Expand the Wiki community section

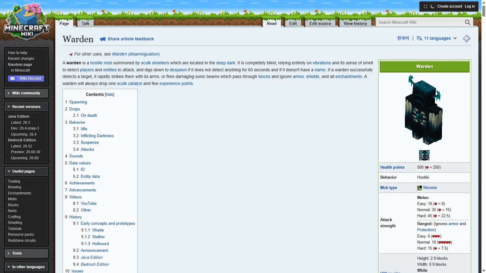click(26, 93)
